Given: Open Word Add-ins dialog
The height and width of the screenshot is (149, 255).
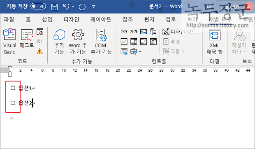Looking at the screenshot, I should (78, 41).
